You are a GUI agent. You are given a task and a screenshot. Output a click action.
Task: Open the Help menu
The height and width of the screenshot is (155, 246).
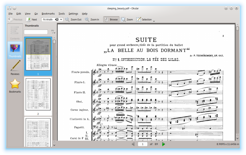(x=85, y=14)
